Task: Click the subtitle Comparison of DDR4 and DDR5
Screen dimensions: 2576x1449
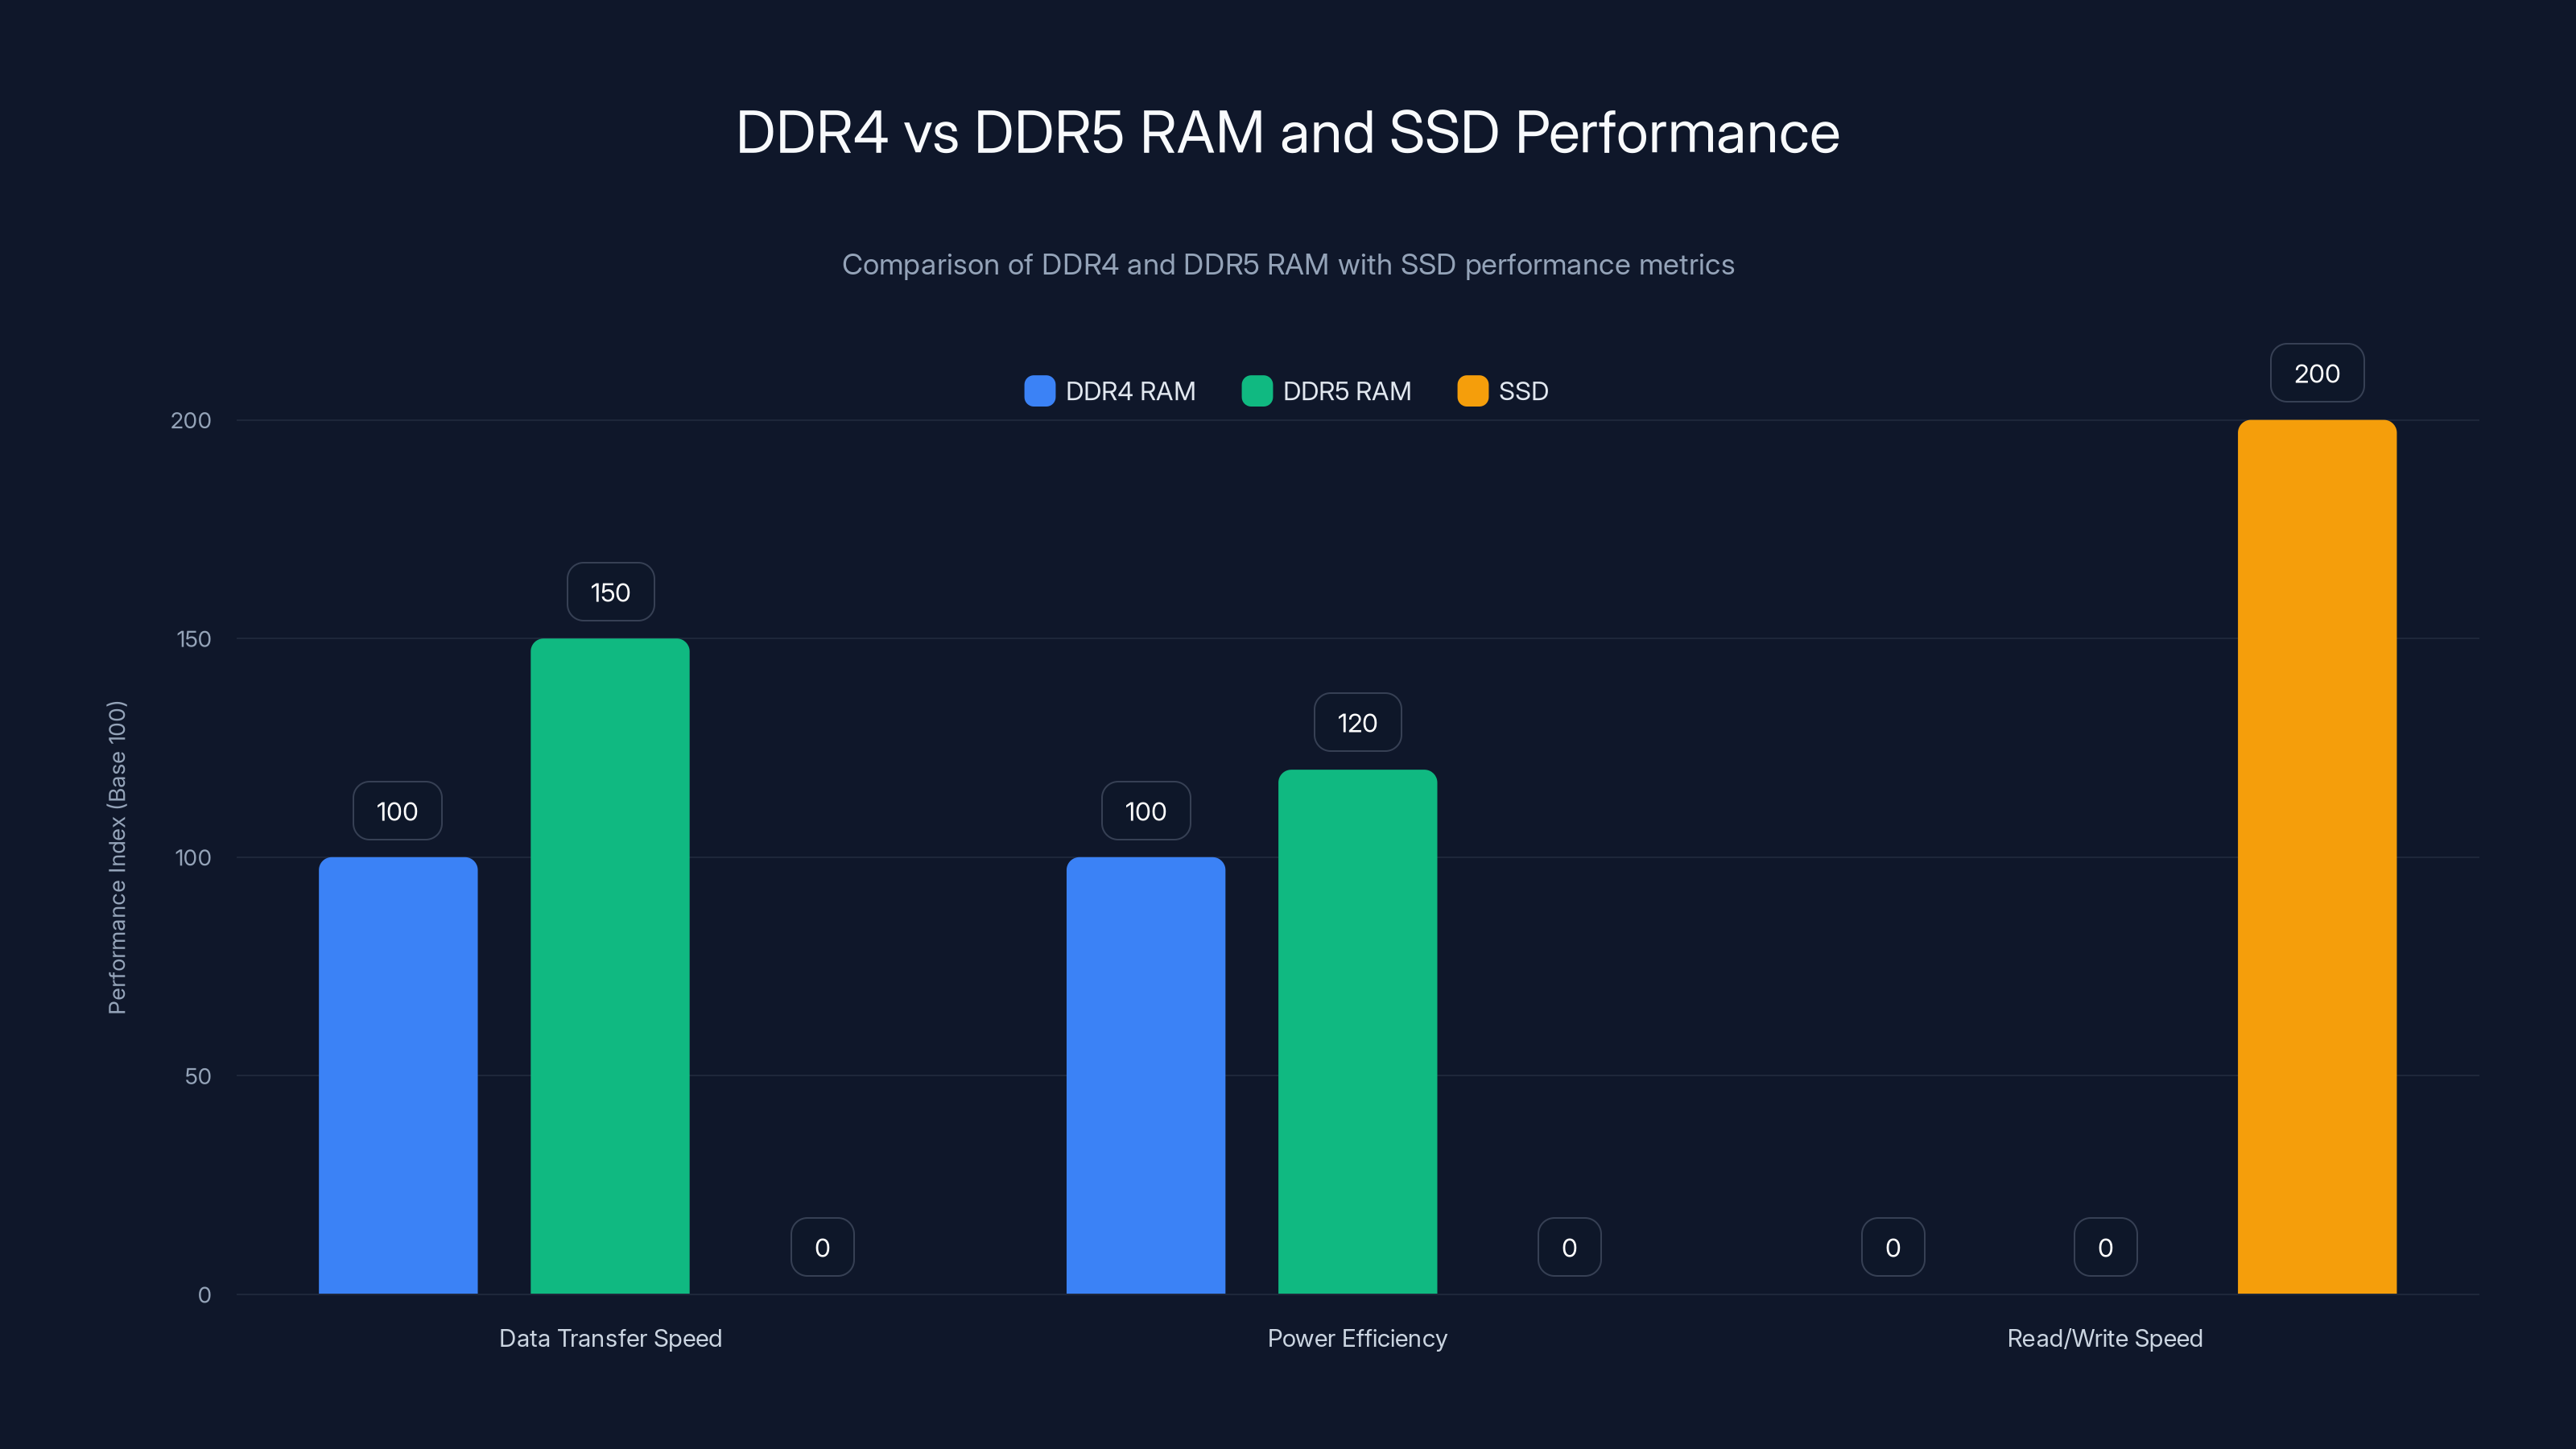Action: 1288,264
